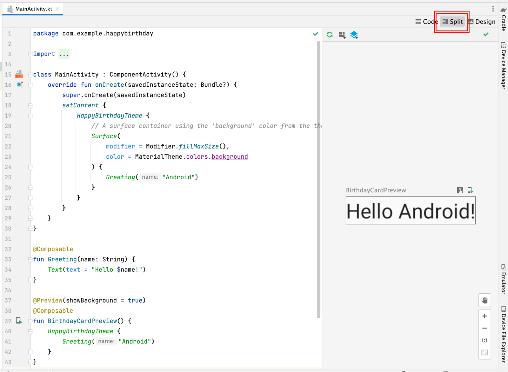508x372 pixels.
Task: Collapse the HappyBirthdayTheme block on line 19
Action: [30, 116]
